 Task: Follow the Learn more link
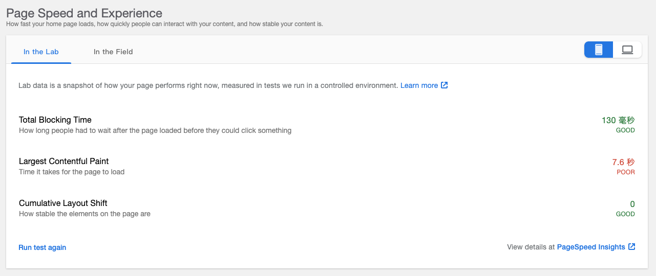click(419, 85)
